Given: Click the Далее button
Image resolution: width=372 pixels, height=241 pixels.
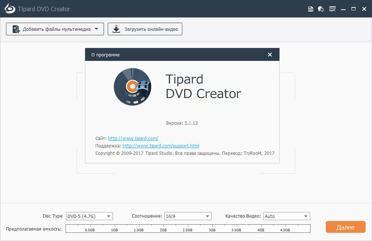Looking at the screenshot, I should tap(346, 227).
